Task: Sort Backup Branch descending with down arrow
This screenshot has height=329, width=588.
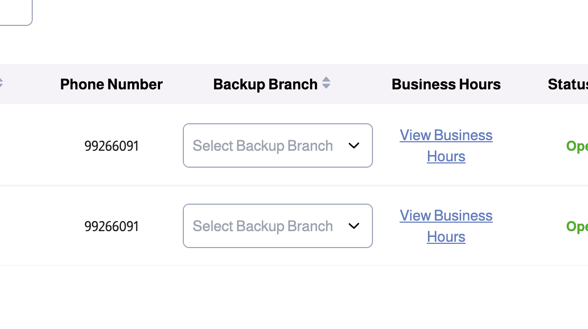Action: pyautogui.click(x=326, y=87)
